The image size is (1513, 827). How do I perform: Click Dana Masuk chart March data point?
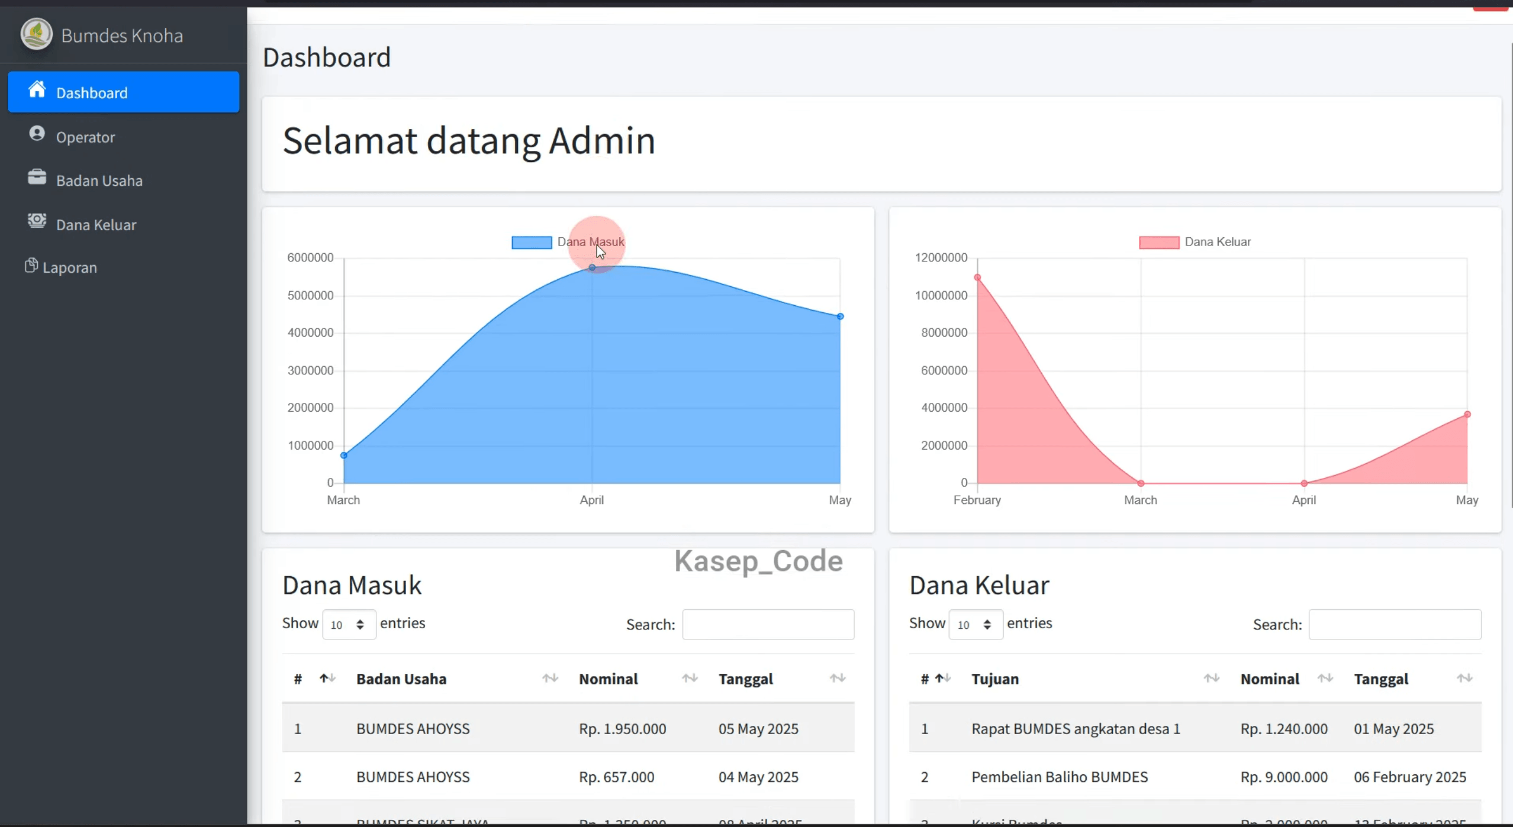pos(344,456)
